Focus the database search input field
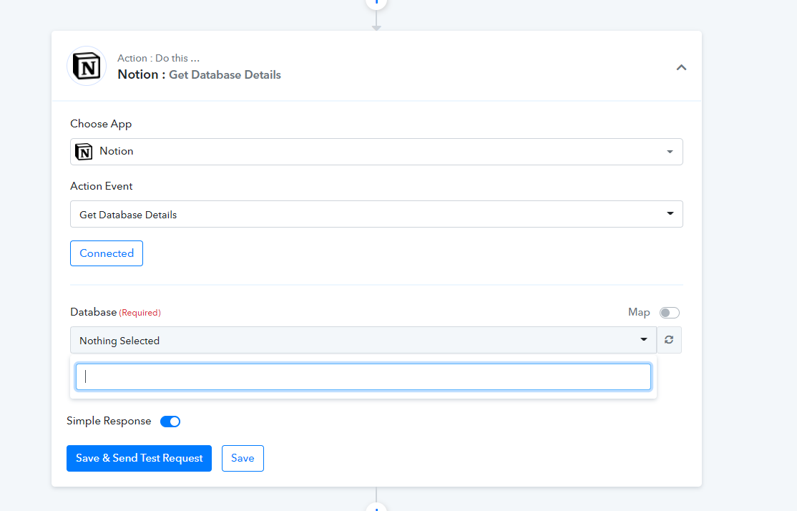 coord(363,376)
